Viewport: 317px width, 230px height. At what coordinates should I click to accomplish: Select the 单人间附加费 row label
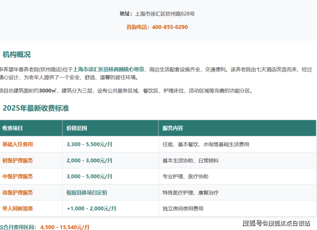(18, 209)
